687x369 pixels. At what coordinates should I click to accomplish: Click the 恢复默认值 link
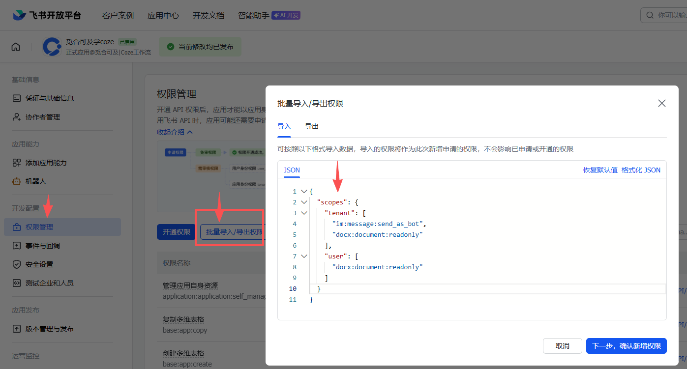[x=600, y=170]
